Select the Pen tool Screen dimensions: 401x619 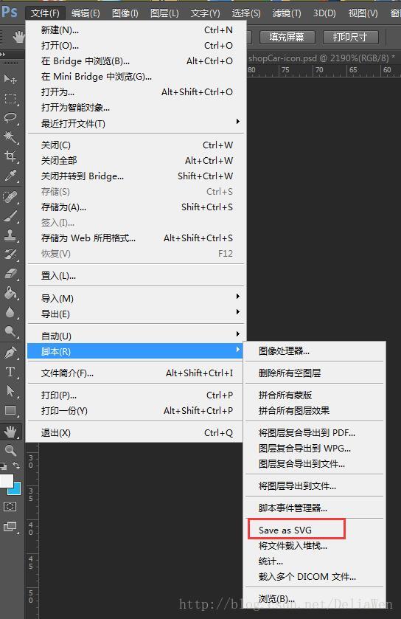pos(10,353)
